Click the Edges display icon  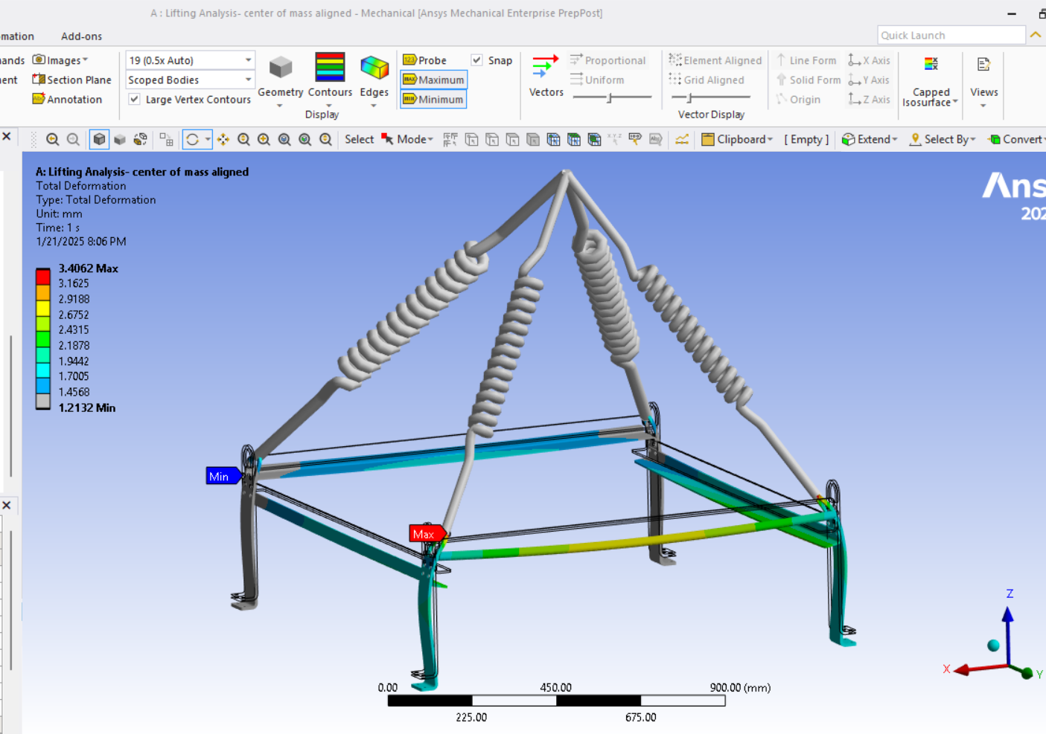[x=374, y=68]
